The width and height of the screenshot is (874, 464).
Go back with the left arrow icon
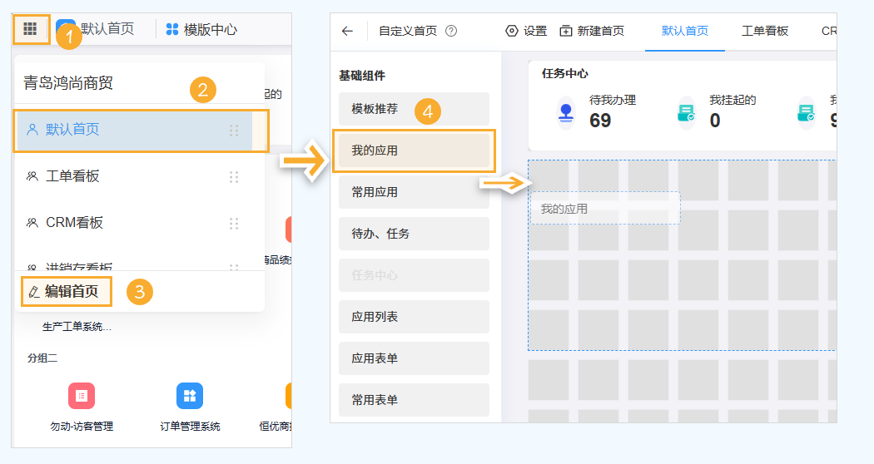[x=347, y=32]
